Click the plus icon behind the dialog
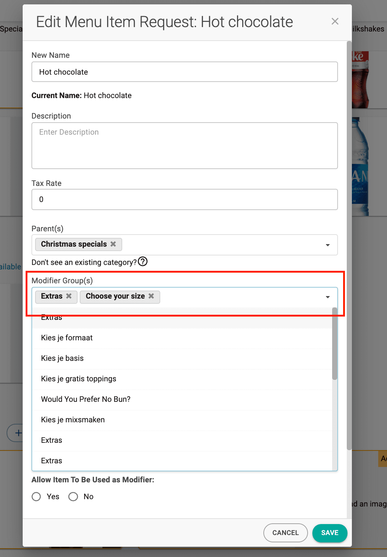This screenshot has height=557, width=387. [x=18, y=433]
